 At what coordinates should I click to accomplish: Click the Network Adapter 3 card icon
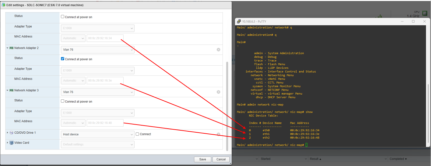point(11,91)
